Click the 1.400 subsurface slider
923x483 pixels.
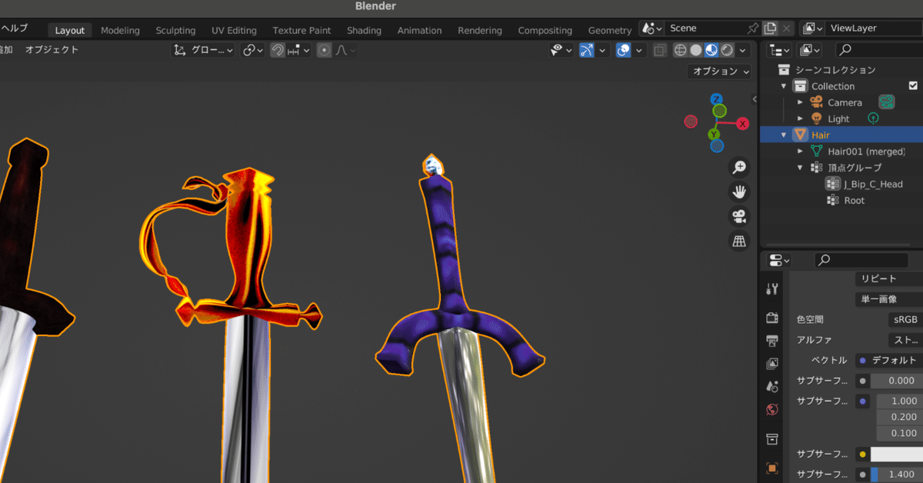897,475
